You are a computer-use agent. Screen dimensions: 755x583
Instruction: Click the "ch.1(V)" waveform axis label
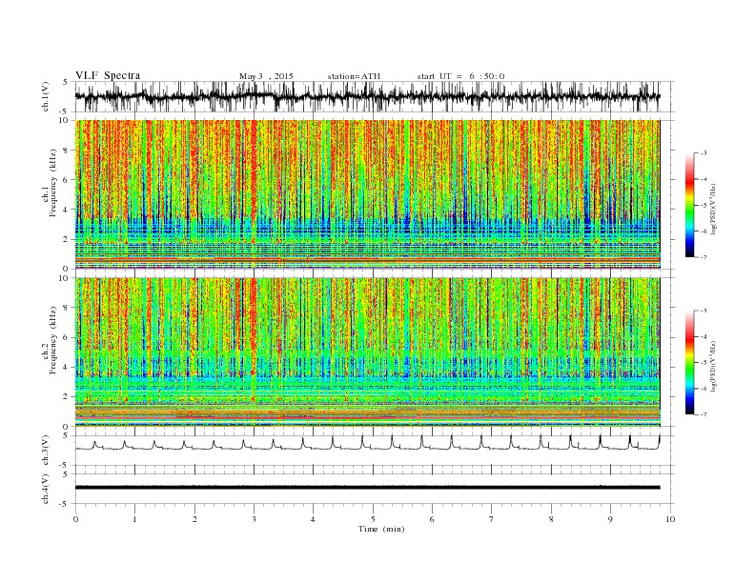46,97
